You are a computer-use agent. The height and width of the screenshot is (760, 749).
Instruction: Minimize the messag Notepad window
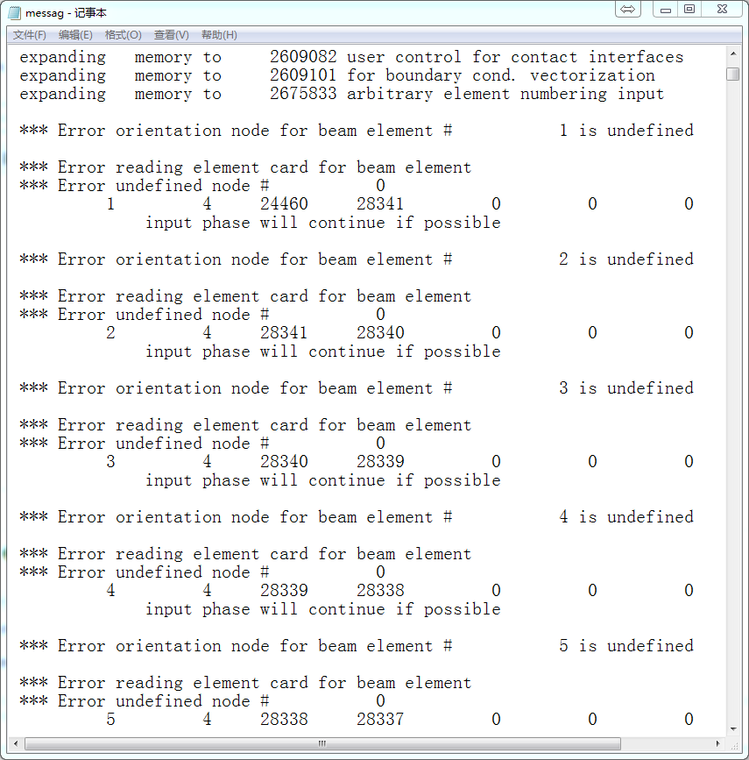(x=665, y=9)
